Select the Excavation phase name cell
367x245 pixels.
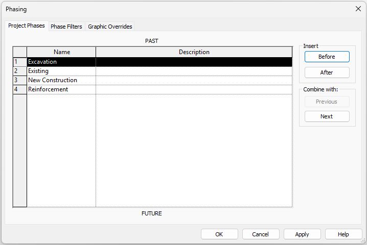[61, 62]
